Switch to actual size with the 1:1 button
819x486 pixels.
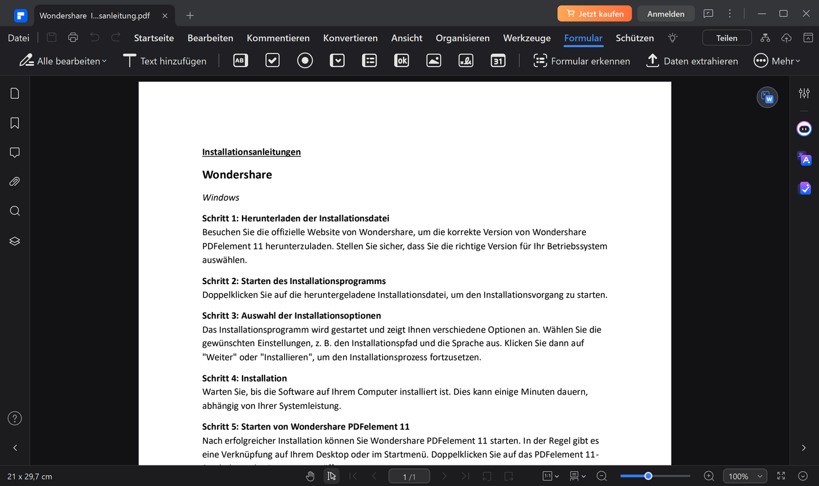click(548, 476)
